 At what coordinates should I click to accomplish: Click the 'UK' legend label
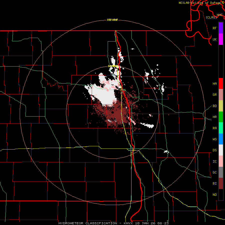(x=214, y=39)
